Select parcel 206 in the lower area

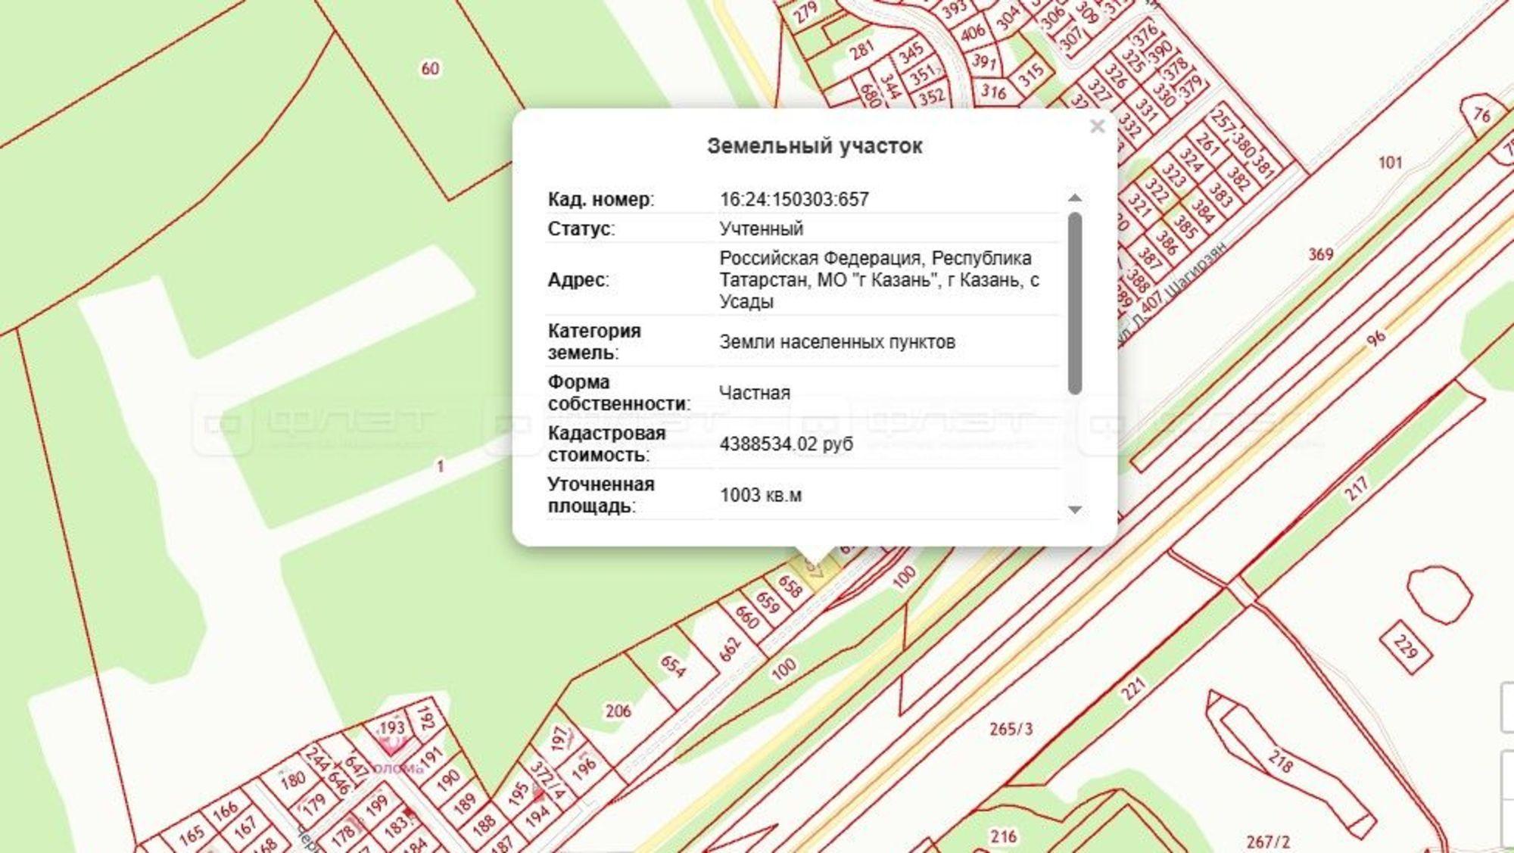click(x=619, y=711)
